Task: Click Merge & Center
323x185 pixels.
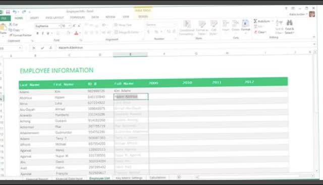Action: (127, 32)
